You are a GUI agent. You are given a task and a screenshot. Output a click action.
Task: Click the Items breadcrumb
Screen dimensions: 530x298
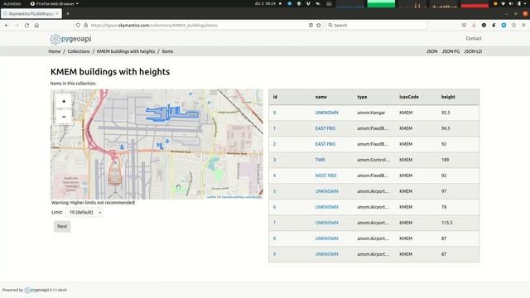167,51
